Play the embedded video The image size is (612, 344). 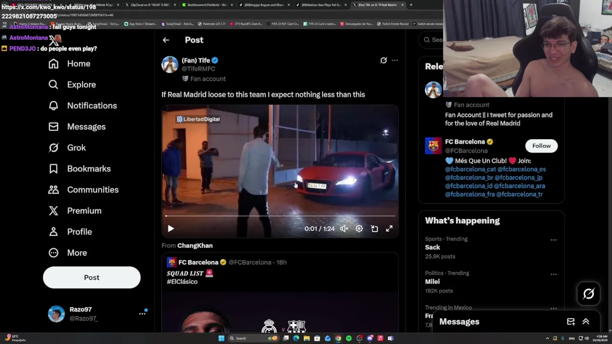[x=171, y=228]
